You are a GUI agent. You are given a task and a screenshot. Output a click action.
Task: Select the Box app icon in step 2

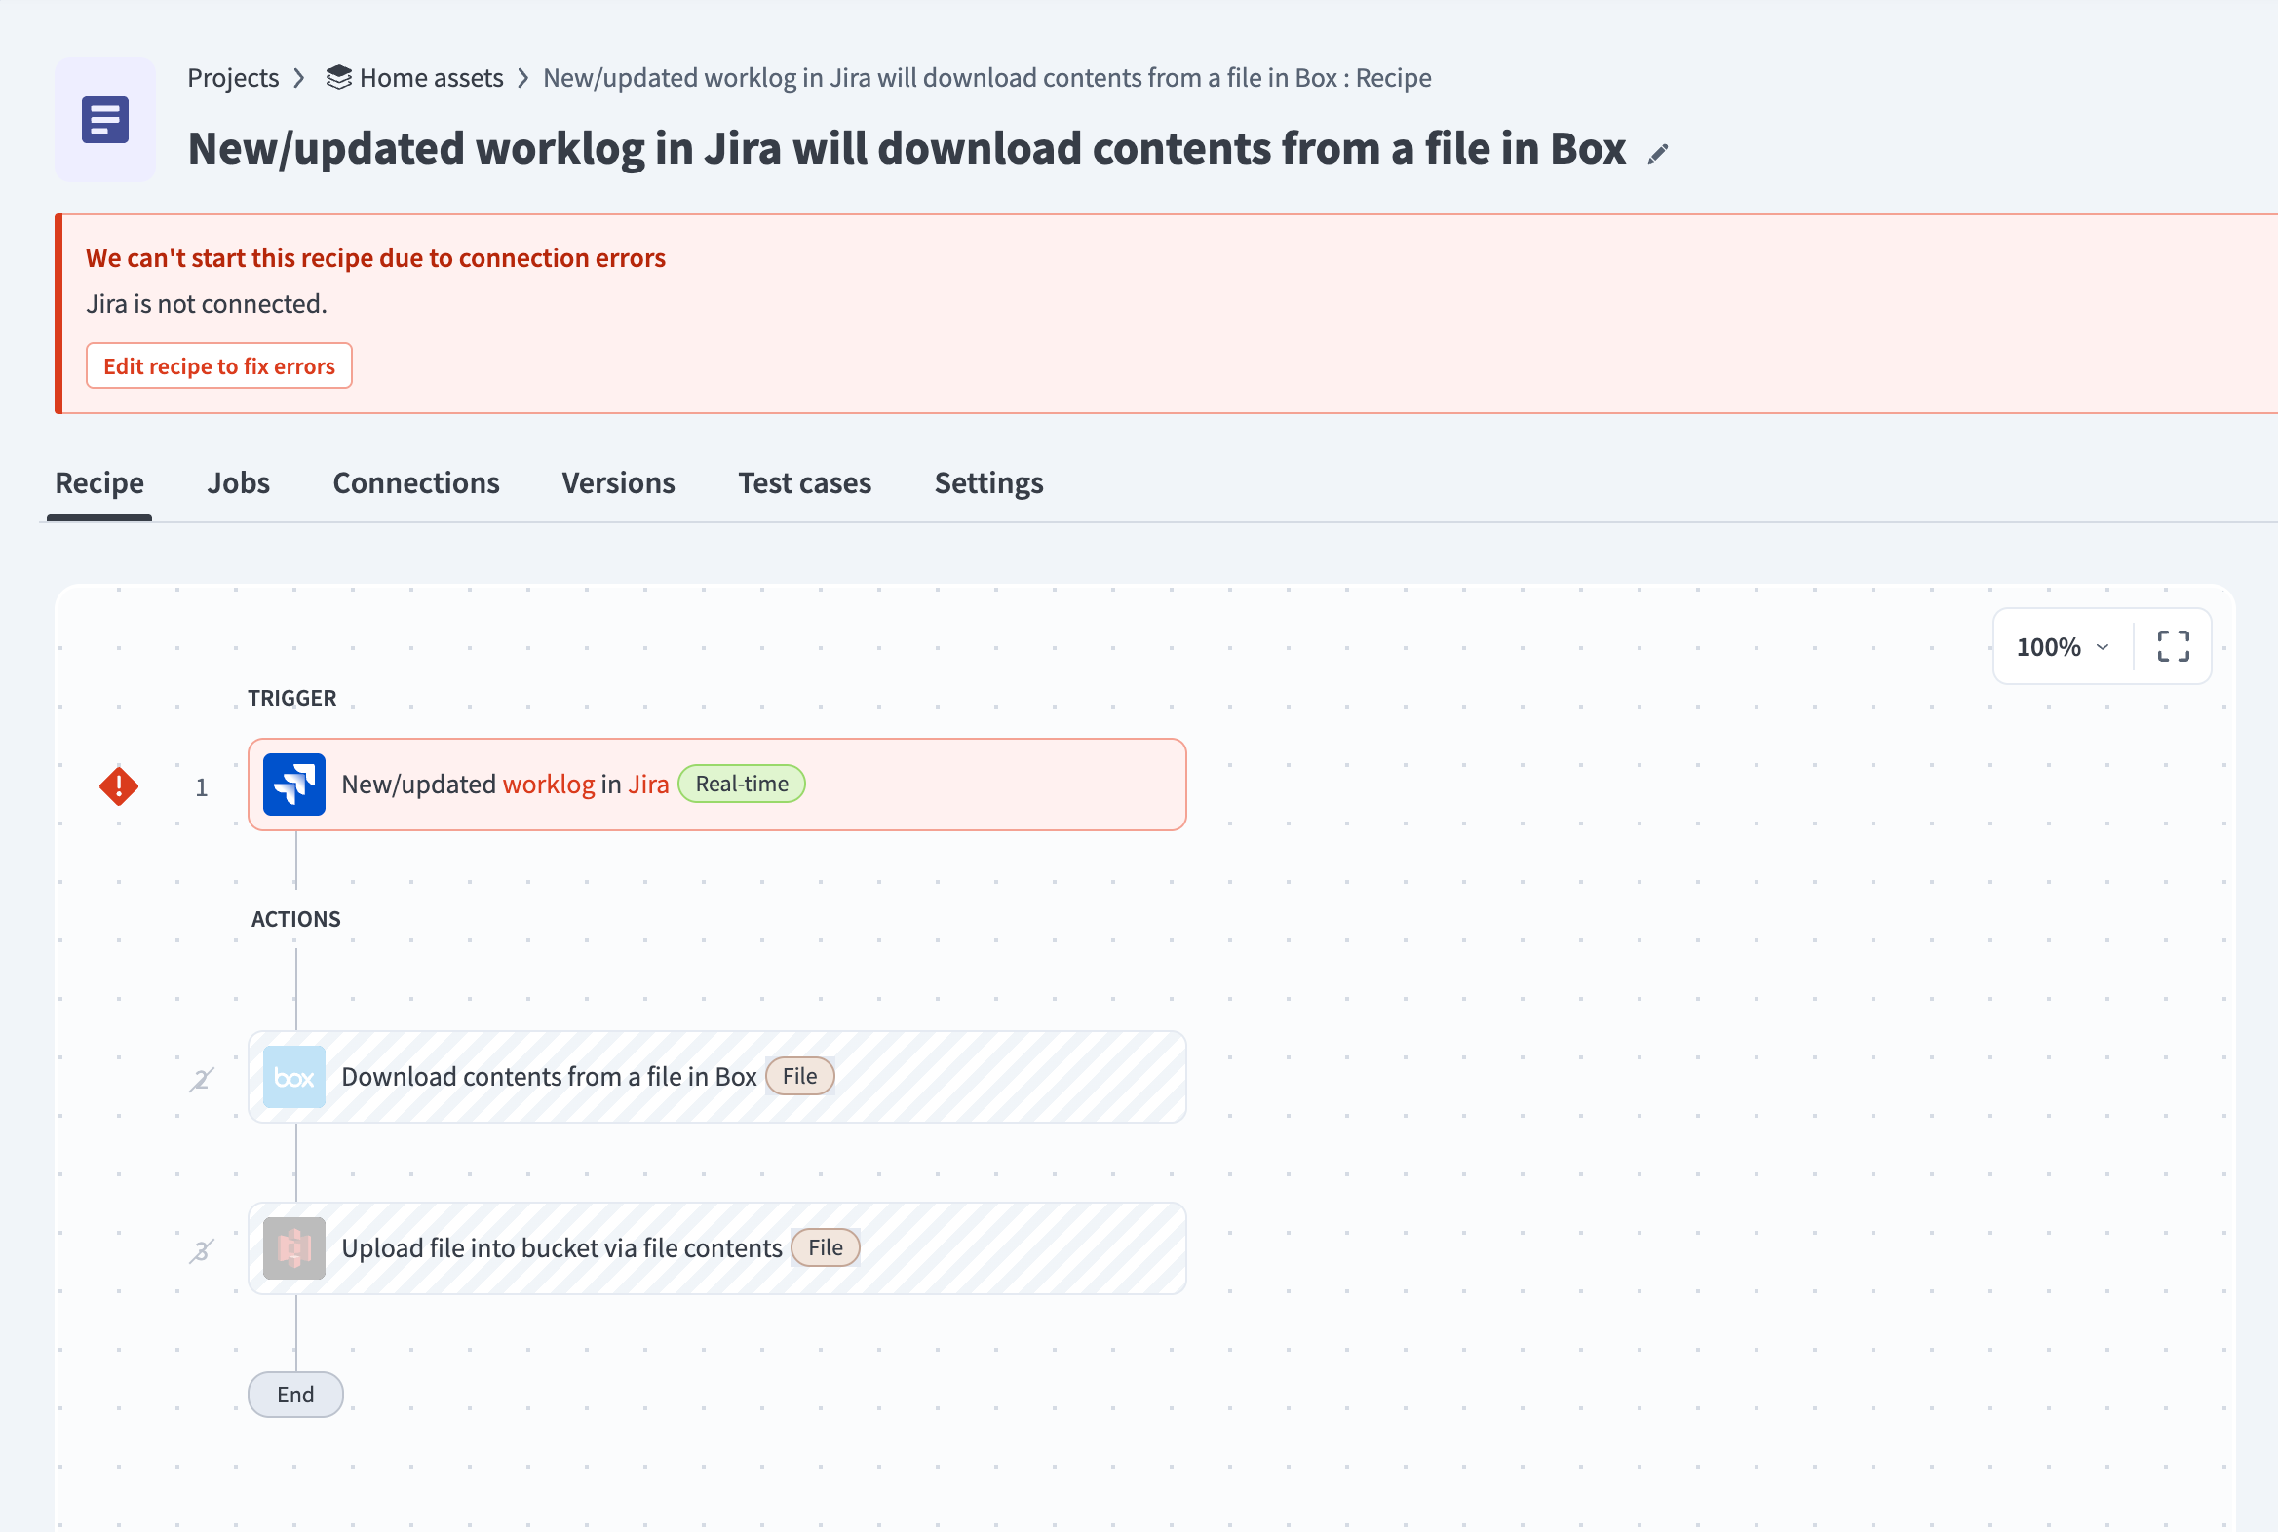(294, 1077)
